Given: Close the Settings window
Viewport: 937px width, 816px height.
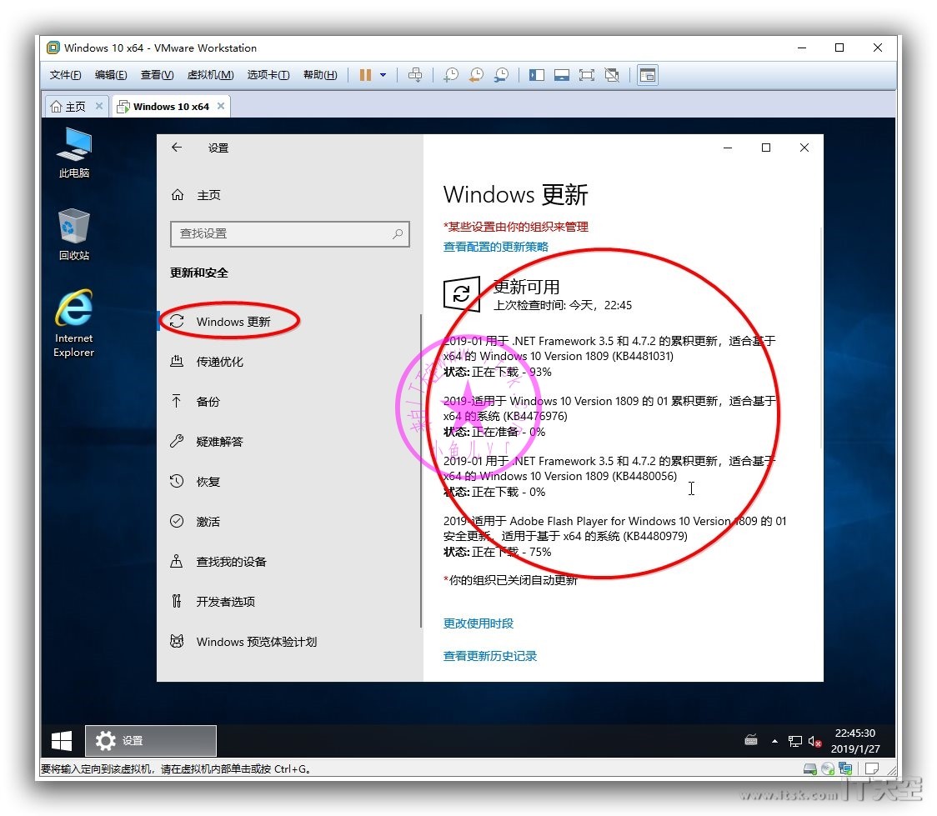Looking at the screenshot, I should (x=804, y=148).
